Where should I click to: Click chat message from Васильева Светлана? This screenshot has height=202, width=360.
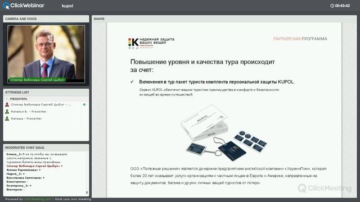click(25, 178)
